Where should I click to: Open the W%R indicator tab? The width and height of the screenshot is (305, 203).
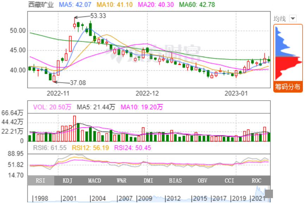[122, 180]
